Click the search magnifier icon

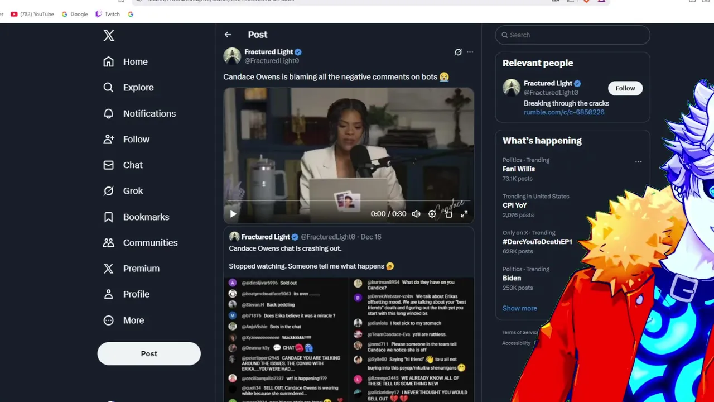[505, 35]
